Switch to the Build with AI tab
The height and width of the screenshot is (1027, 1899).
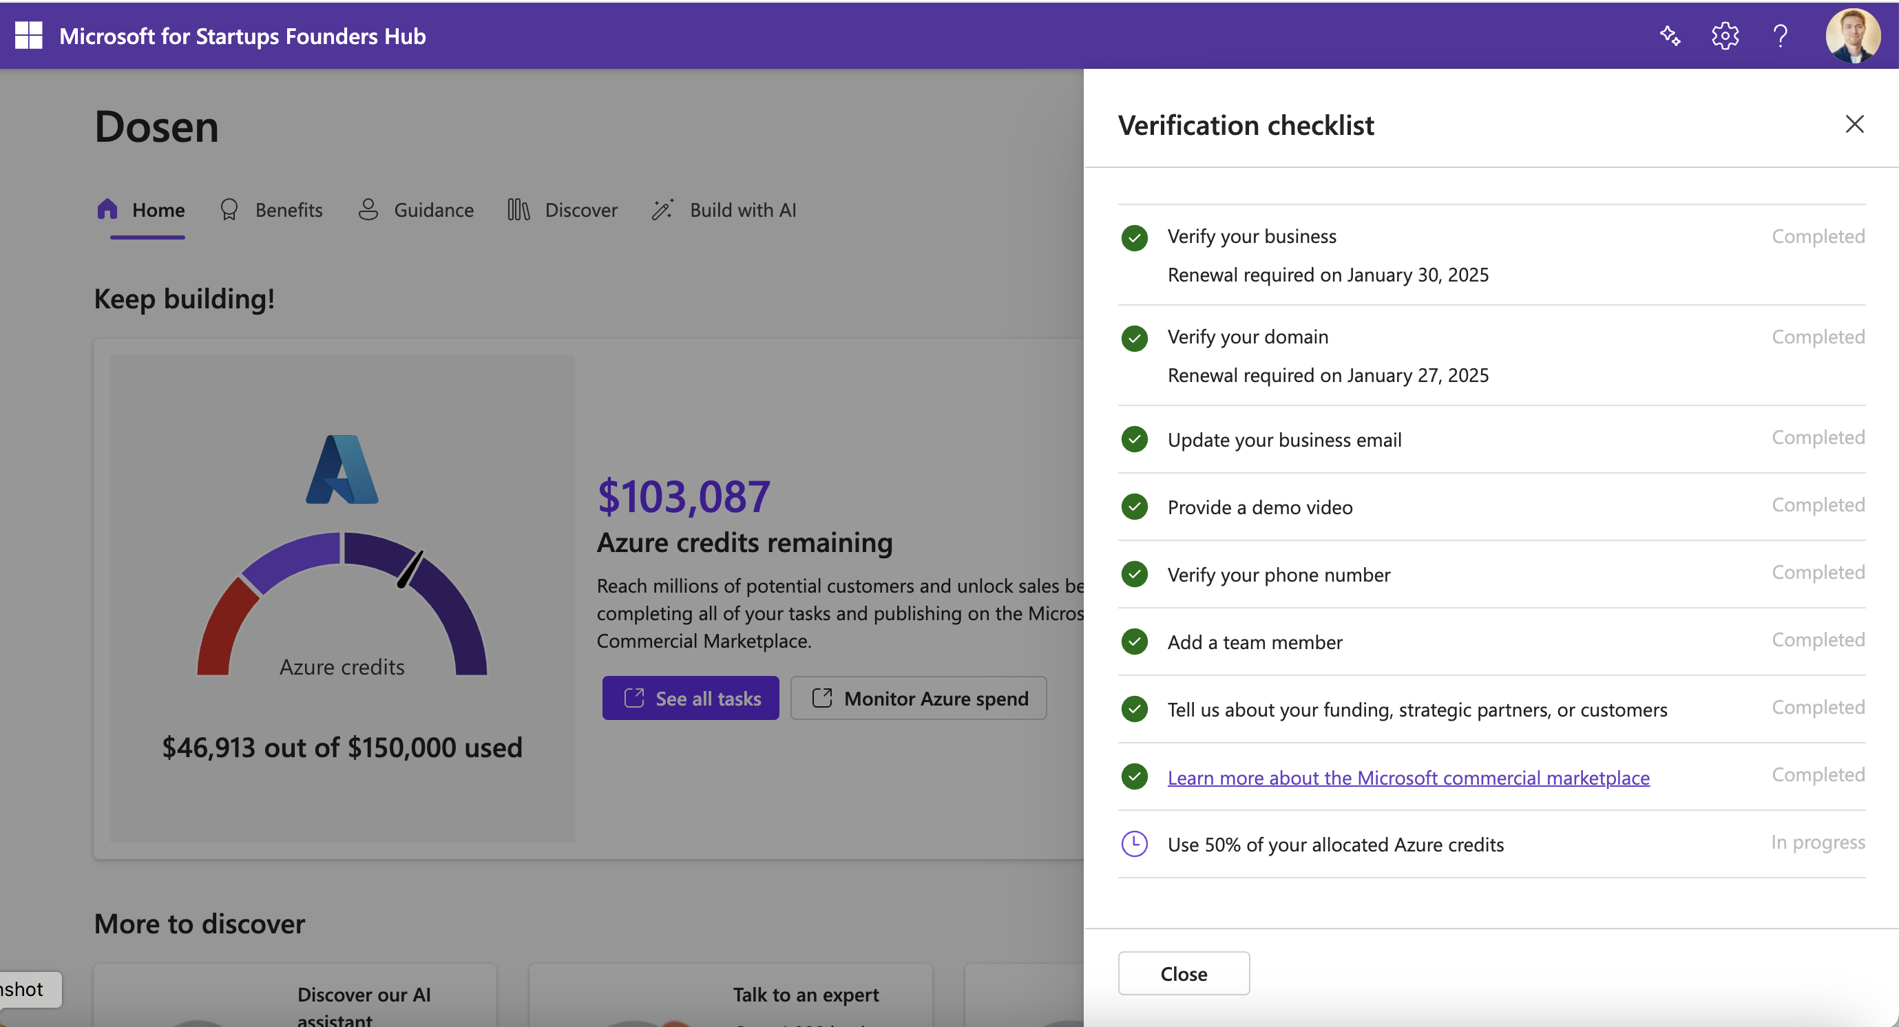[x=724, y=211]
